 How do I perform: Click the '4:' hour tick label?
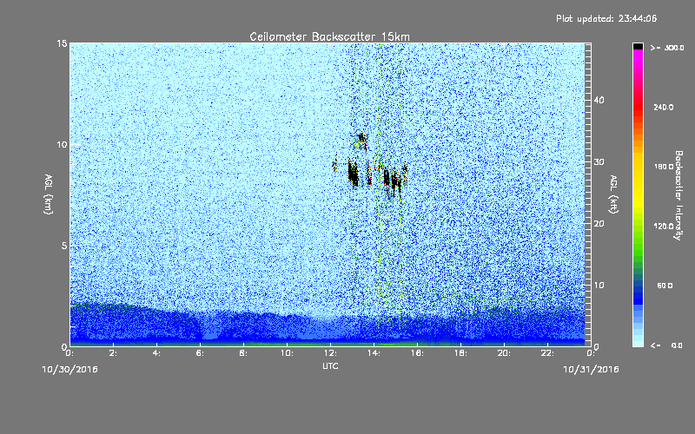[x=156, y=353]
